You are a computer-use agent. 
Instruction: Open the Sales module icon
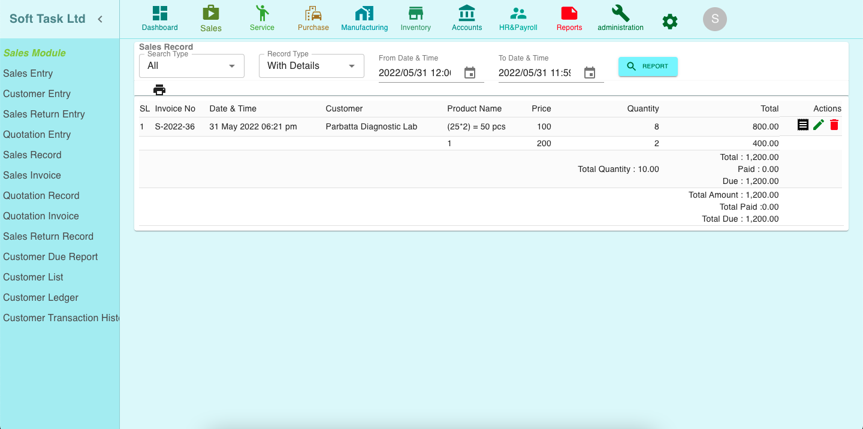211,17
